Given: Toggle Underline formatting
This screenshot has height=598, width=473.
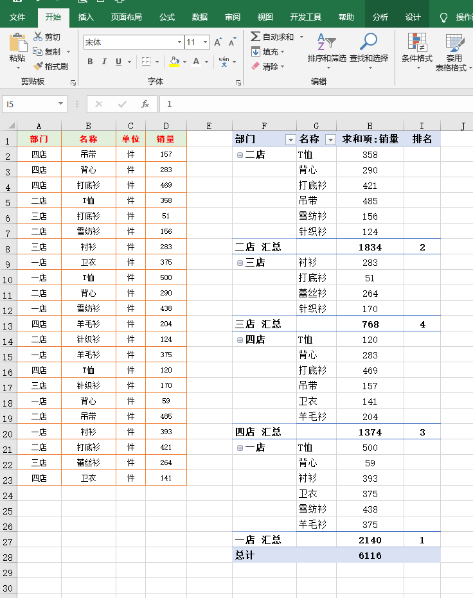Looking at the screenshot, I should pos(119,62).
